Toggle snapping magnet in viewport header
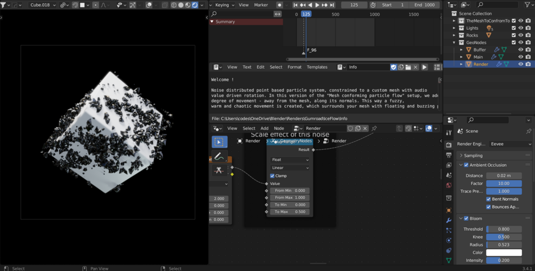 [x=75, y=5]
